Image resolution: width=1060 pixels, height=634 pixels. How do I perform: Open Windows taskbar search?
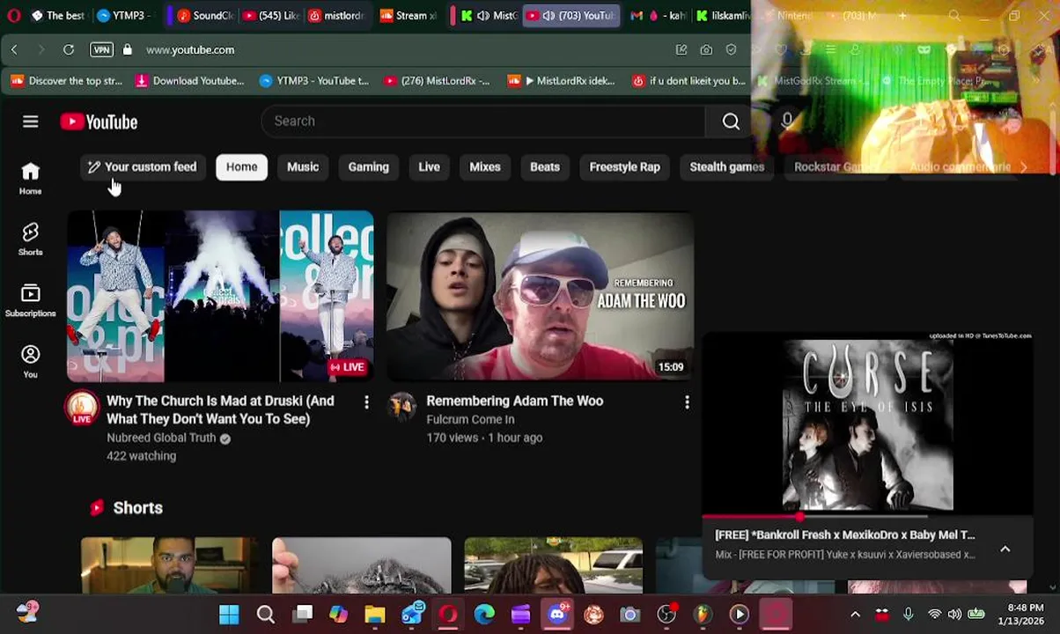point(265,614)
